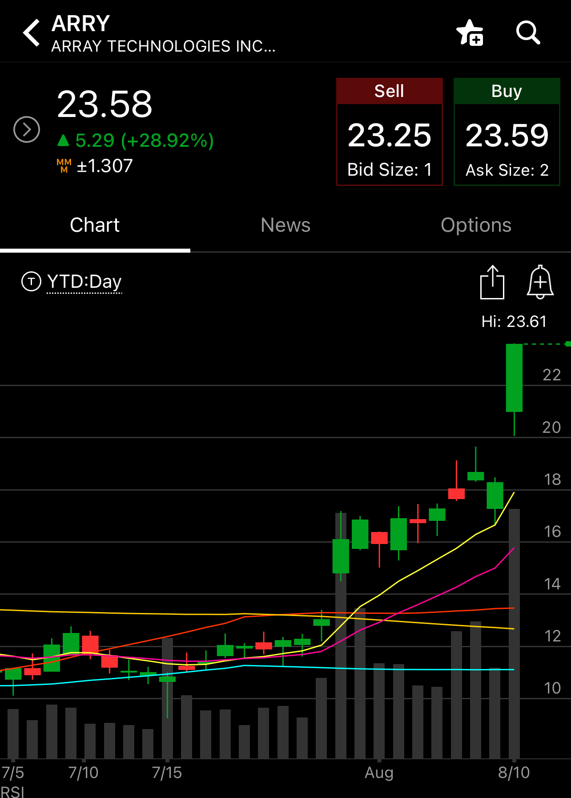Switch to the Options tab
The image size is (571, 798).
(x=476, y=225)
